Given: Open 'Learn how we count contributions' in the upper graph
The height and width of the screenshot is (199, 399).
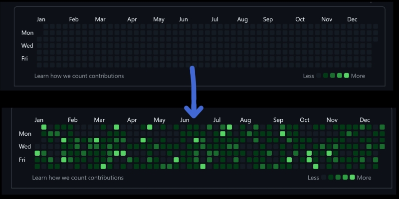Looking at the screenshot, I should tap(79, 76).
